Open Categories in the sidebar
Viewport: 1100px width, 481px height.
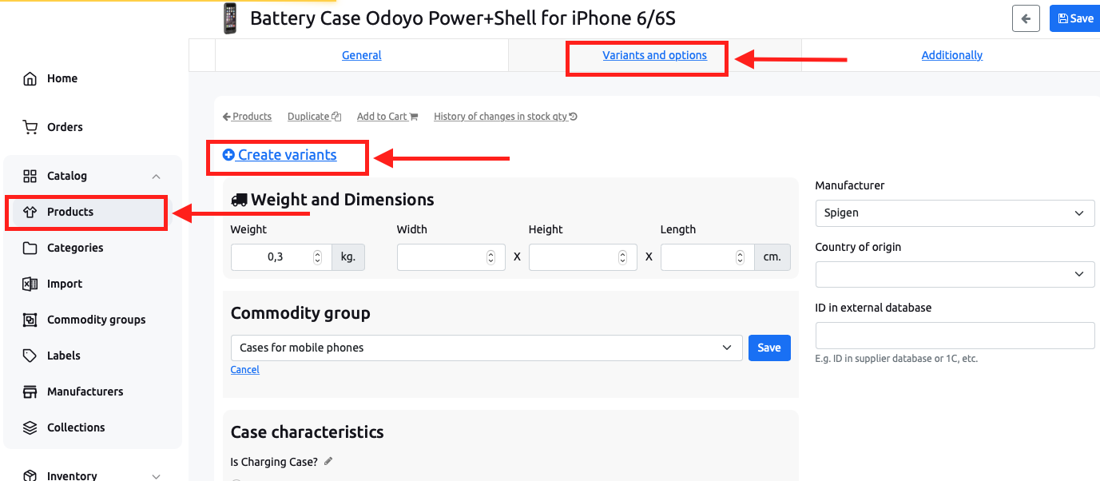(x=75, y=248)
